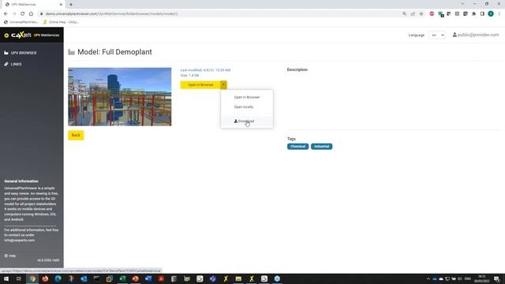This screenshot has width=505, height=284.
Task: Open Microsoft Edge from the taskbar
Action: click(x=58, y=278)
